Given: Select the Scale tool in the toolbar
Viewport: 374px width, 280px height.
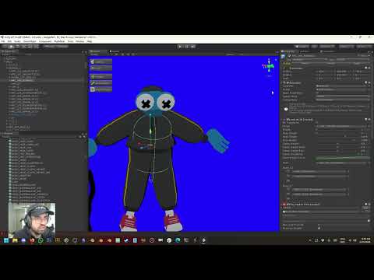Looking at the screenshot, I should [23, 47].
